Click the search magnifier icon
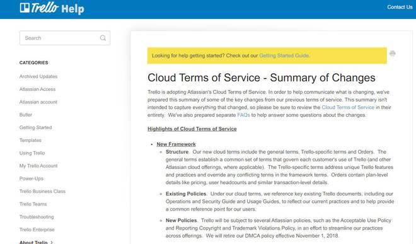This screenshot has width=416, height=244. point(103,38)
